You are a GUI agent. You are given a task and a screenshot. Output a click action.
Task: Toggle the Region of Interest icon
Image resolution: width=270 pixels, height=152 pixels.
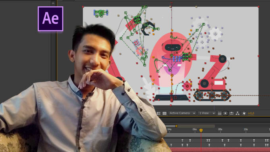click(158, 113)
